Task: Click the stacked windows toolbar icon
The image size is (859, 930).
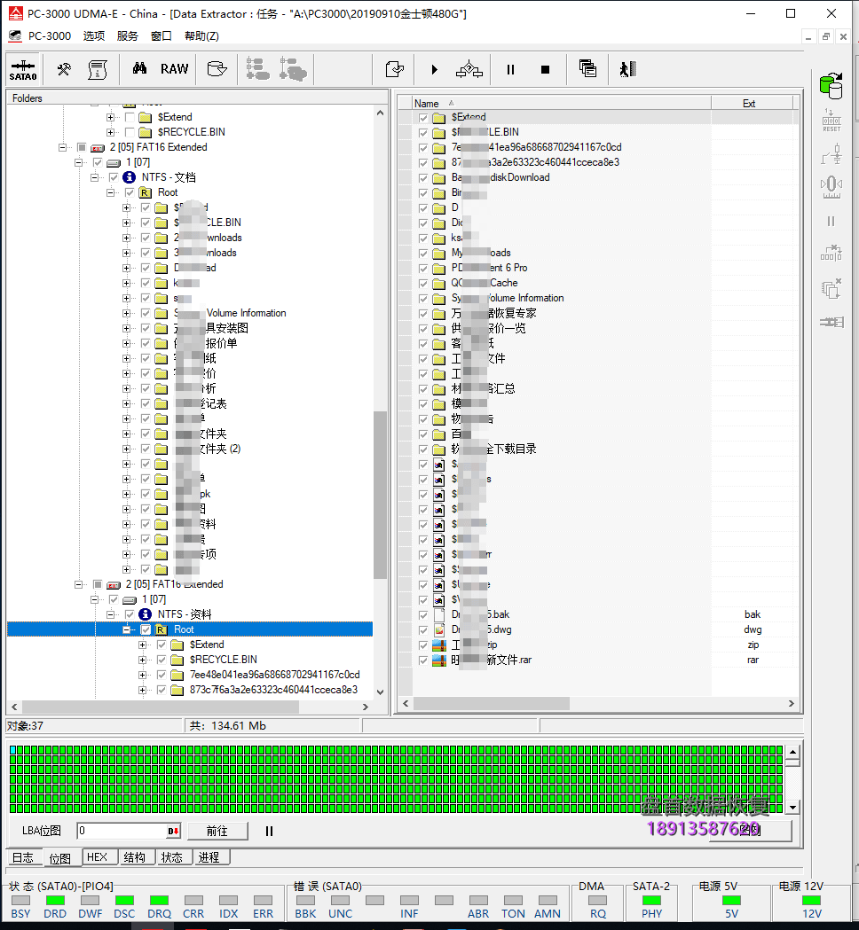Action: (x=587, y=69)
